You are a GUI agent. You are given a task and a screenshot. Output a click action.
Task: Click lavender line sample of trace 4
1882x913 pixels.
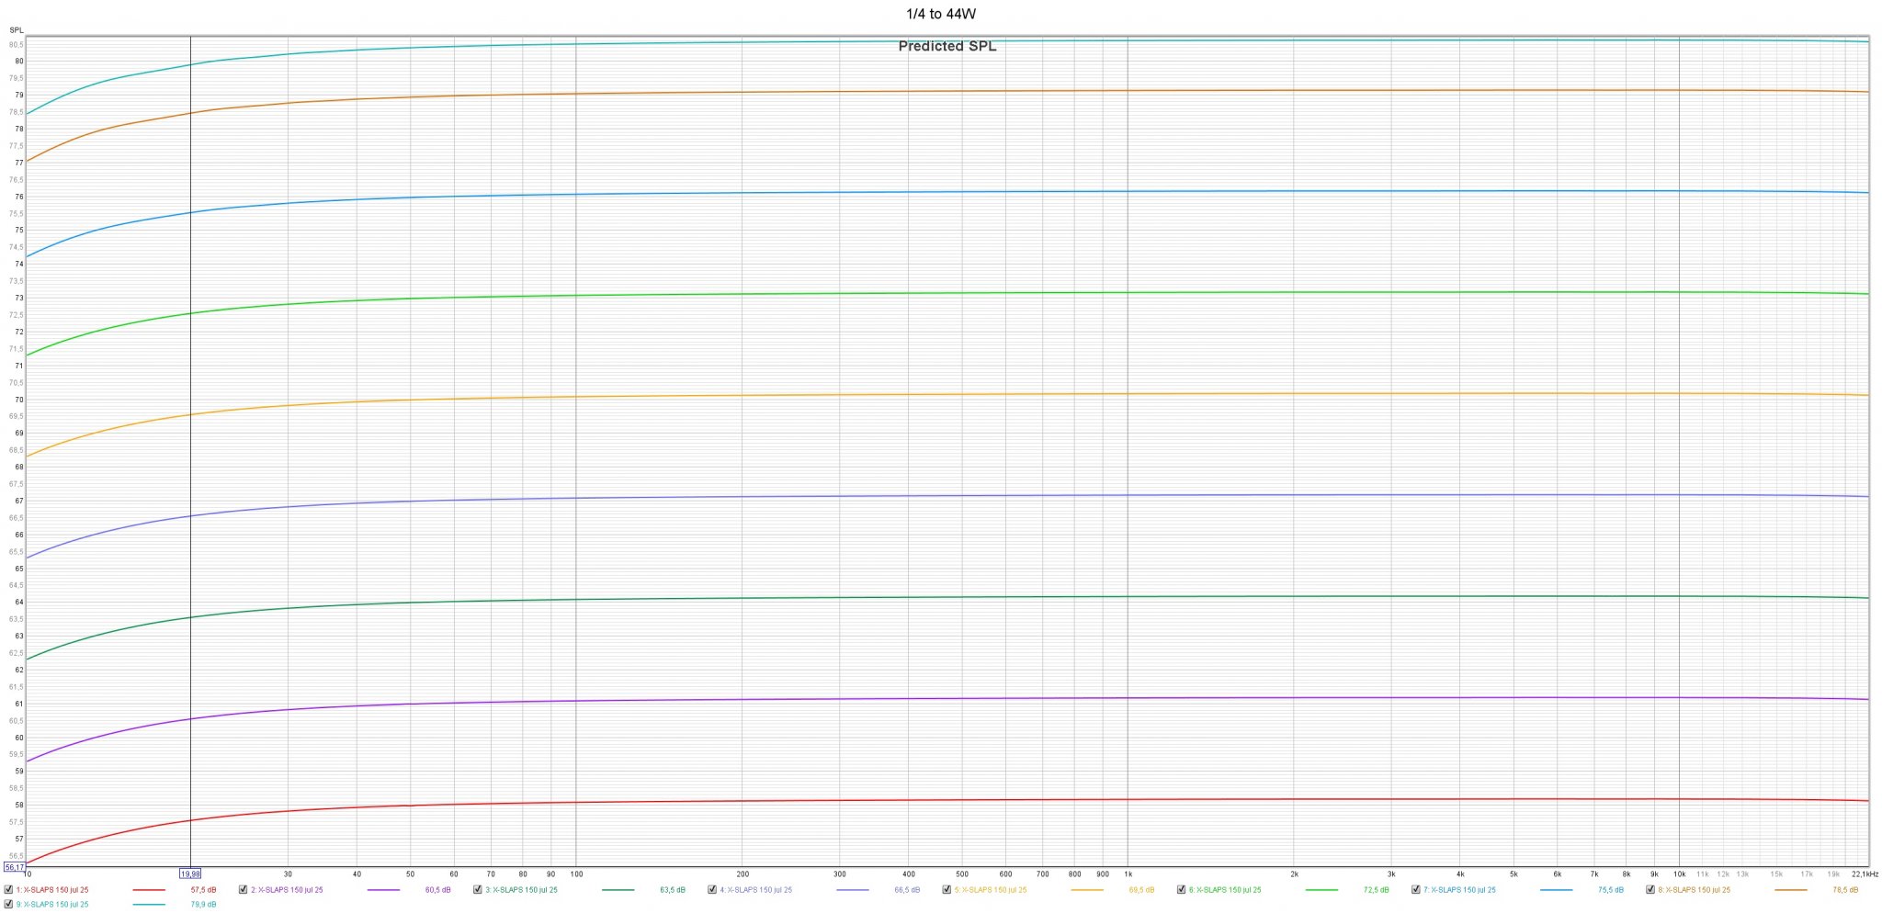coord(853,890)
